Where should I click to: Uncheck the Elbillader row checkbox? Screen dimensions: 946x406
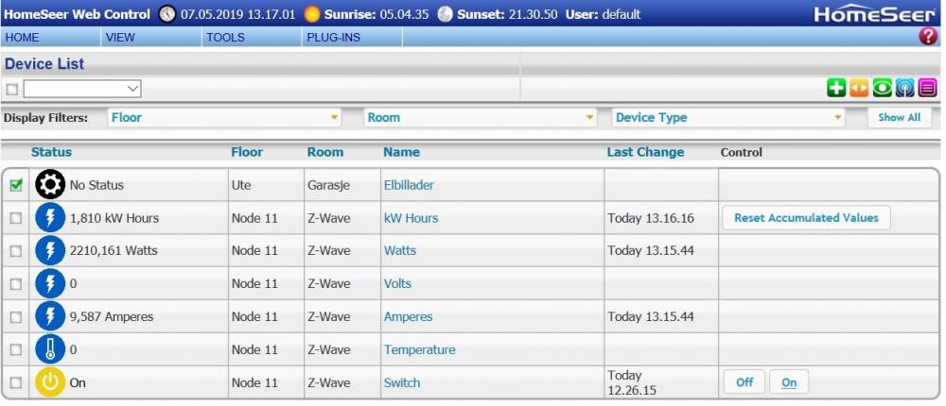[16, 186]
